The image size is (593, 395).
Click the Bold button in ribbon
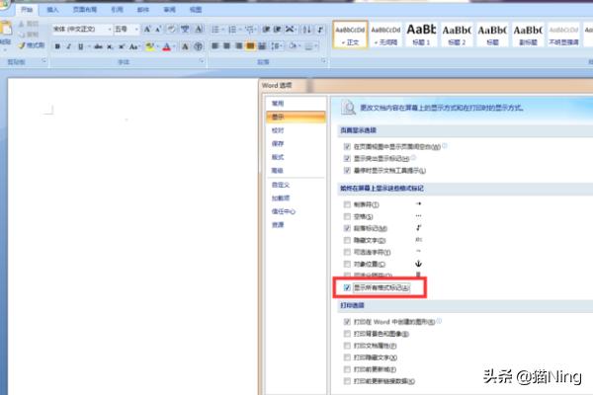tap(57, 46)
